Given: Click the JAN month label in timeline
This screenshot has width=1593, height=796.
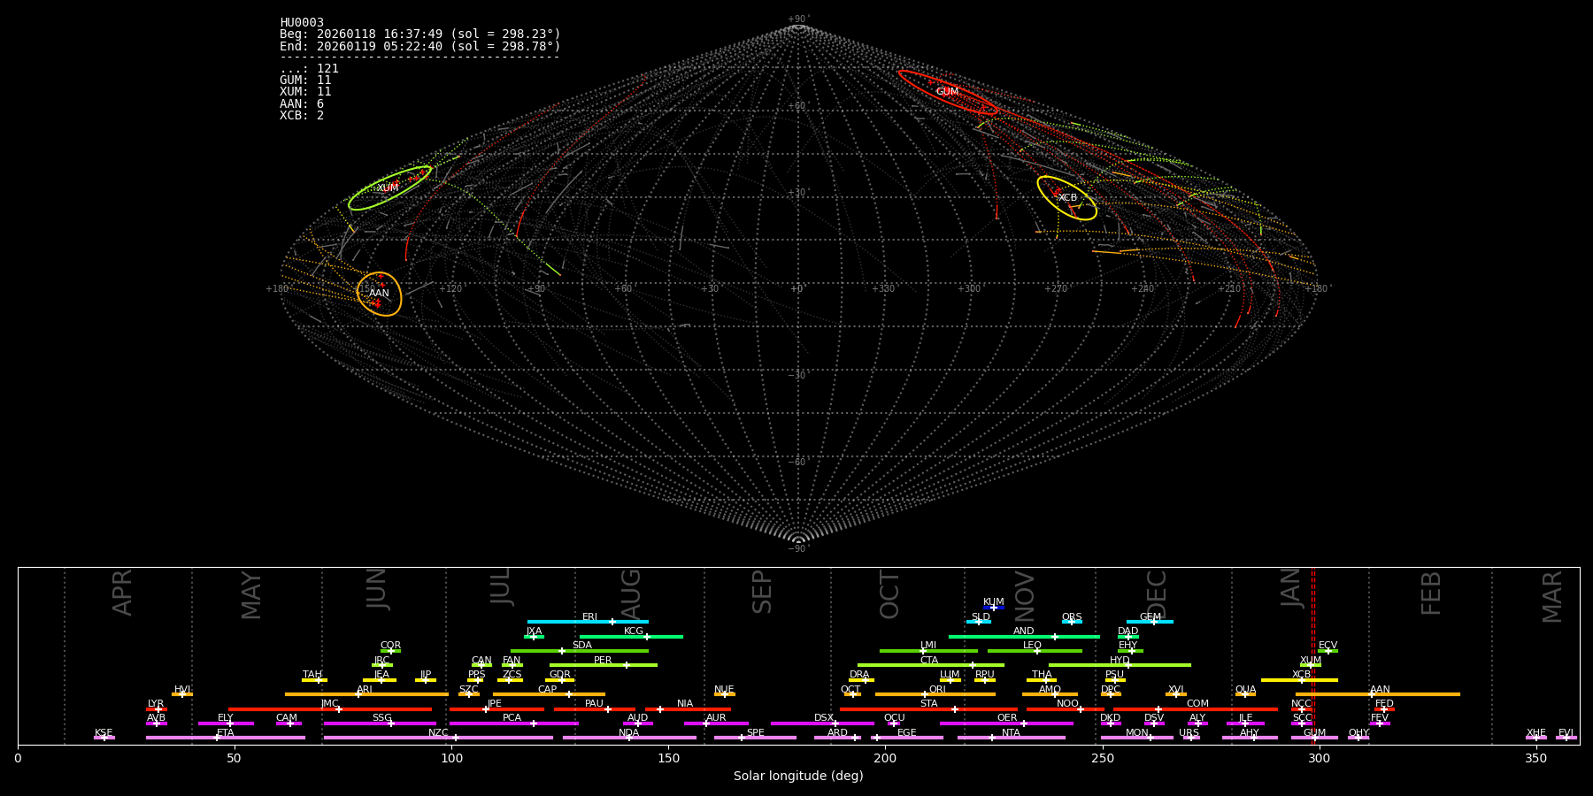Looking at the screenshot, I should [x=1291, y=587].
